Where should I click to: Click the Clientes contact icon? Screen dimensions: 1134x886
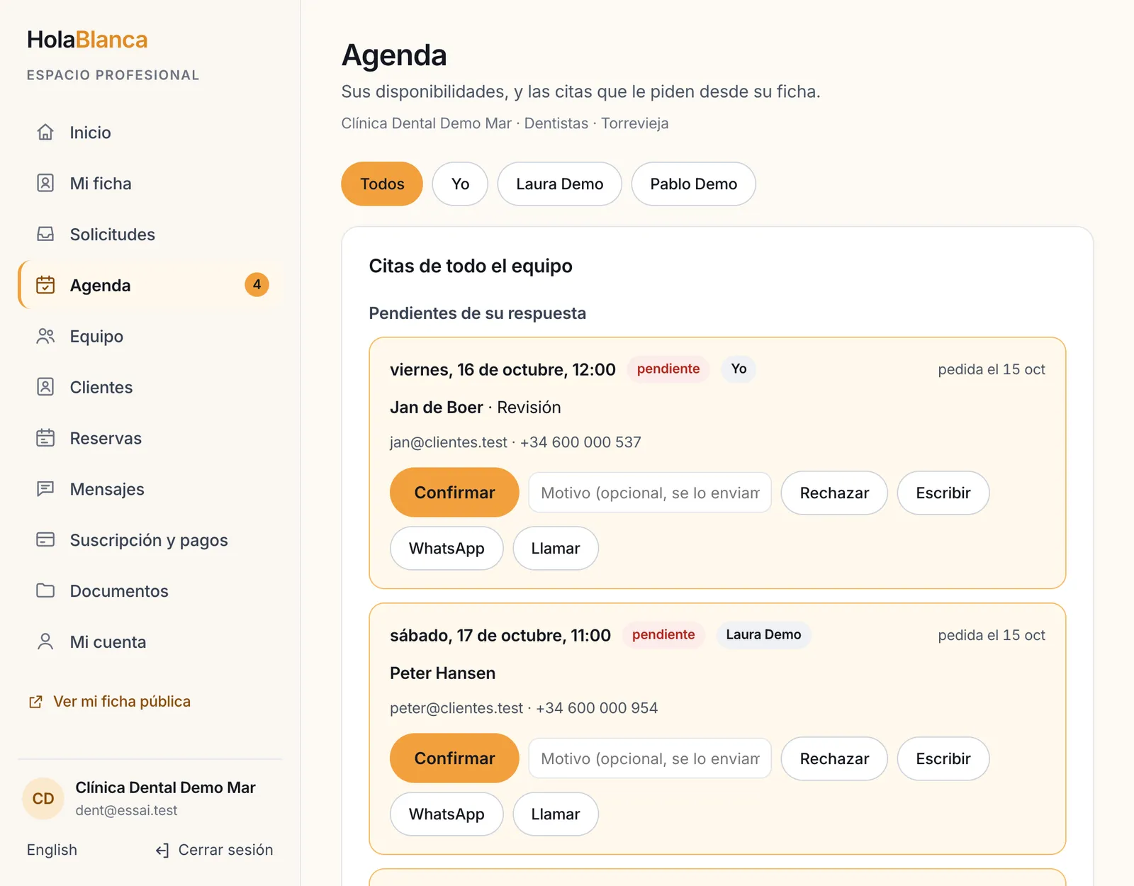click(x=45, y=387)
